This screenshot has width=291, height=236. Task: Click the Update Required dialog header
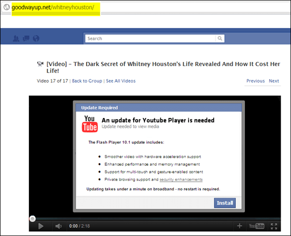[x=159, y=108]
